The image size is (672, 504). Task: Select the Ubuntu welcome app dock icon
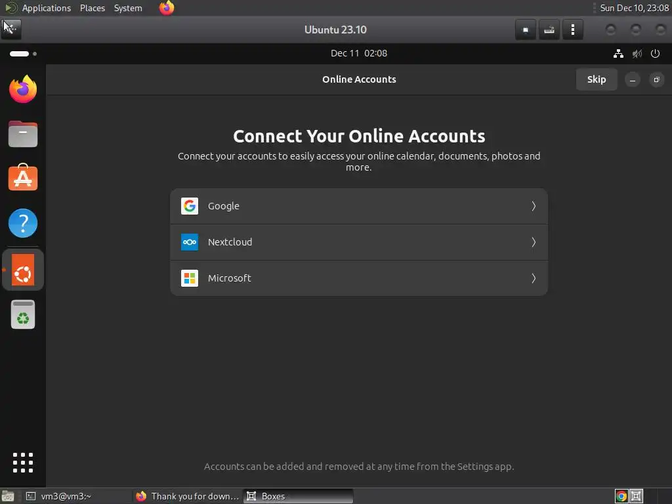pyautogui.click(x=23, y=270)
